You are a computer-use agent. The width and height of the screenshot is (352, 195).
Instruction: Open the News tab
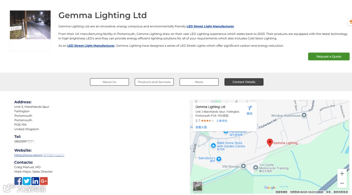pos(199,82)
